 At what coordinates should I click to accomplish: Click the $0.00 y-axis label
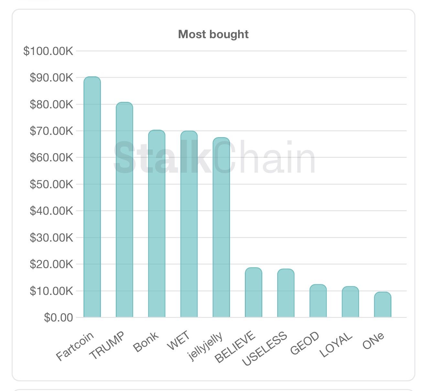click(x=59, y=318)
